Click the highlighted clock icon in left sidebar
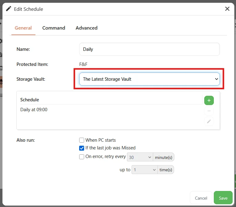This screenshot has width=236, height=207. coord(1,82)
